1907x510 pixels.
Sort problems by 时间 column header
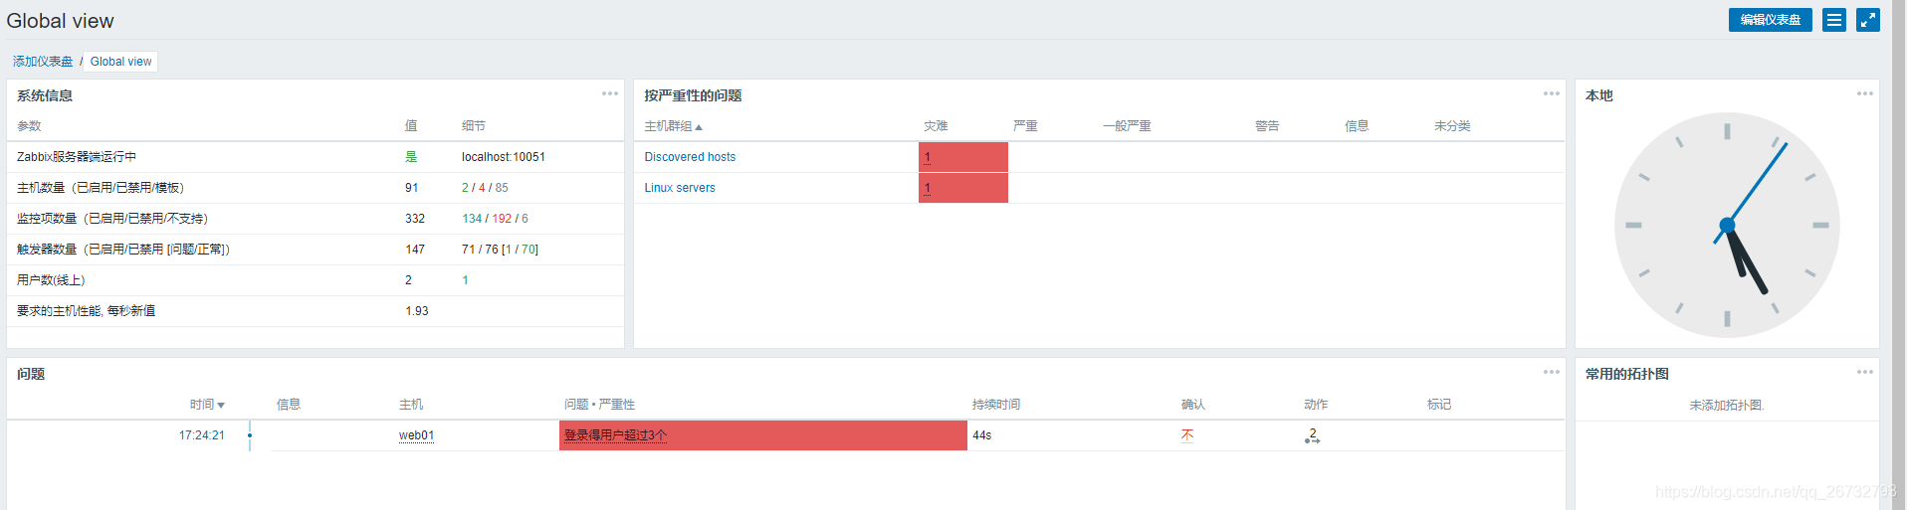[207, 405]
